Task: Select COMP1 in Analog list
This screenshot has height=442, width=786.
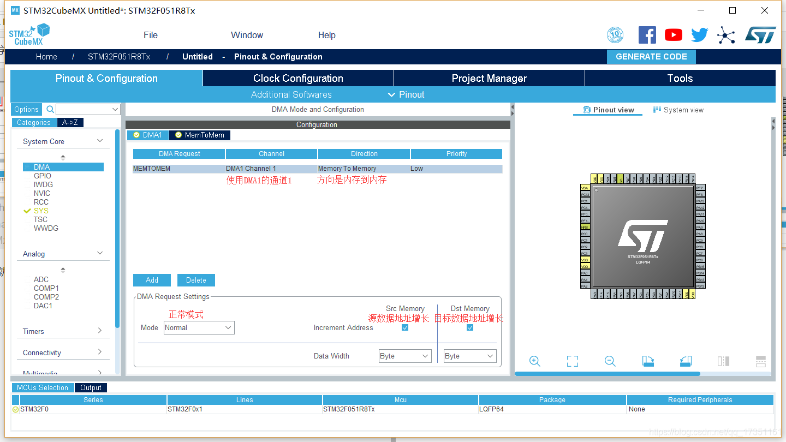Action: [46, 288]
